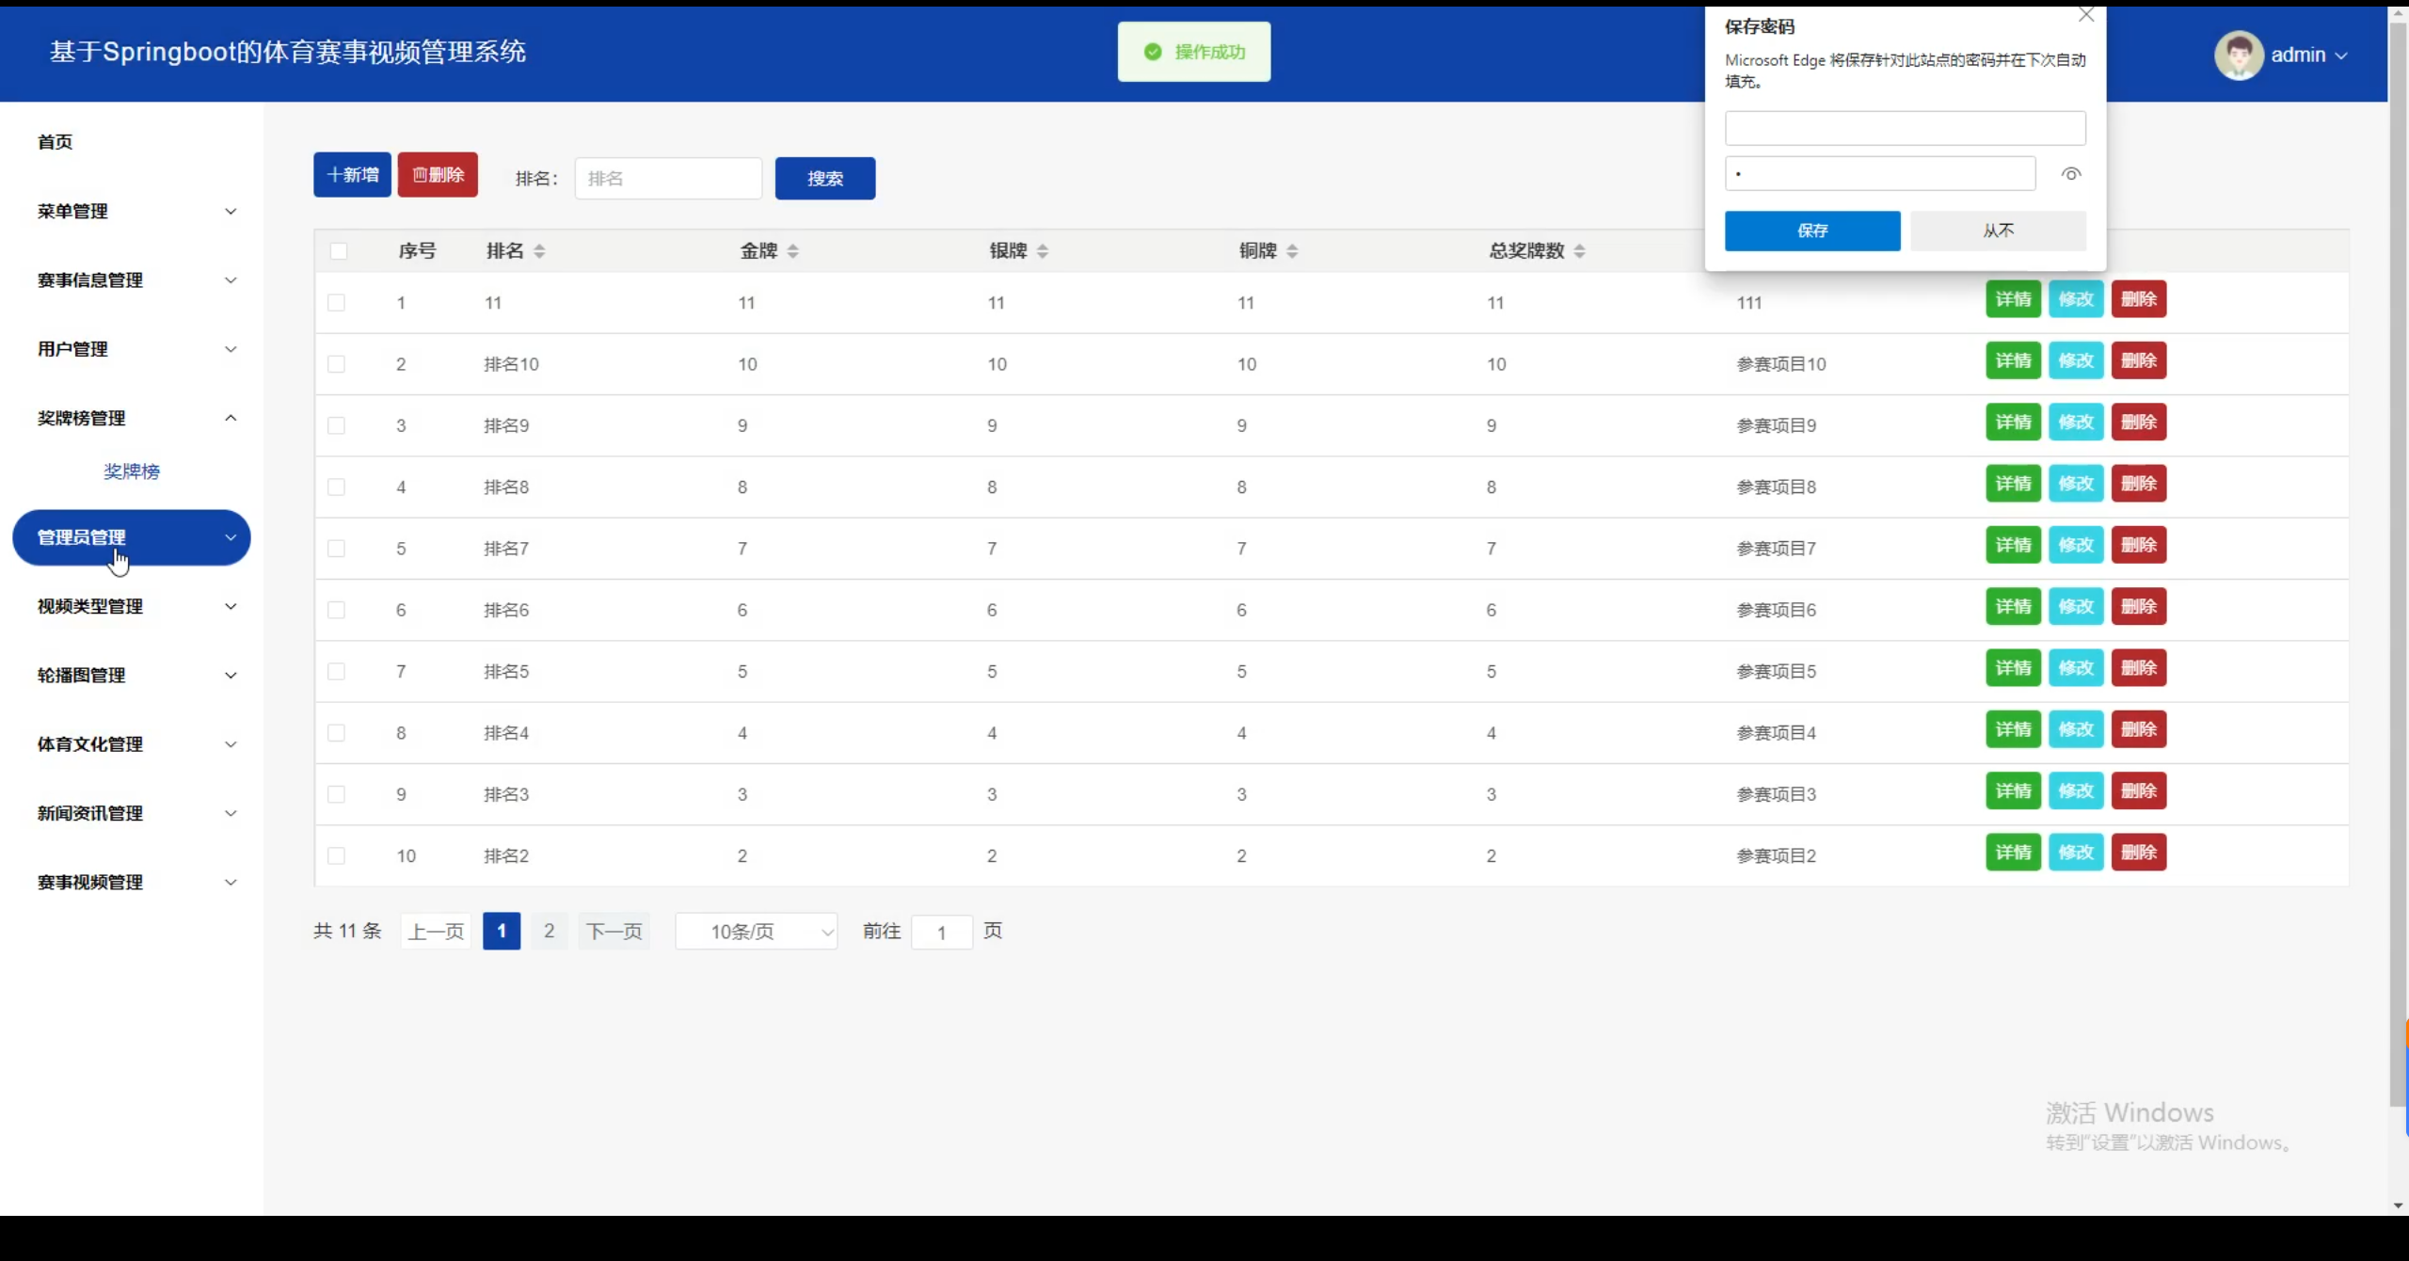Click the 金牌 column sort arrows
The height and width of the screenshot is (1261, 2409).
(792, 251)
